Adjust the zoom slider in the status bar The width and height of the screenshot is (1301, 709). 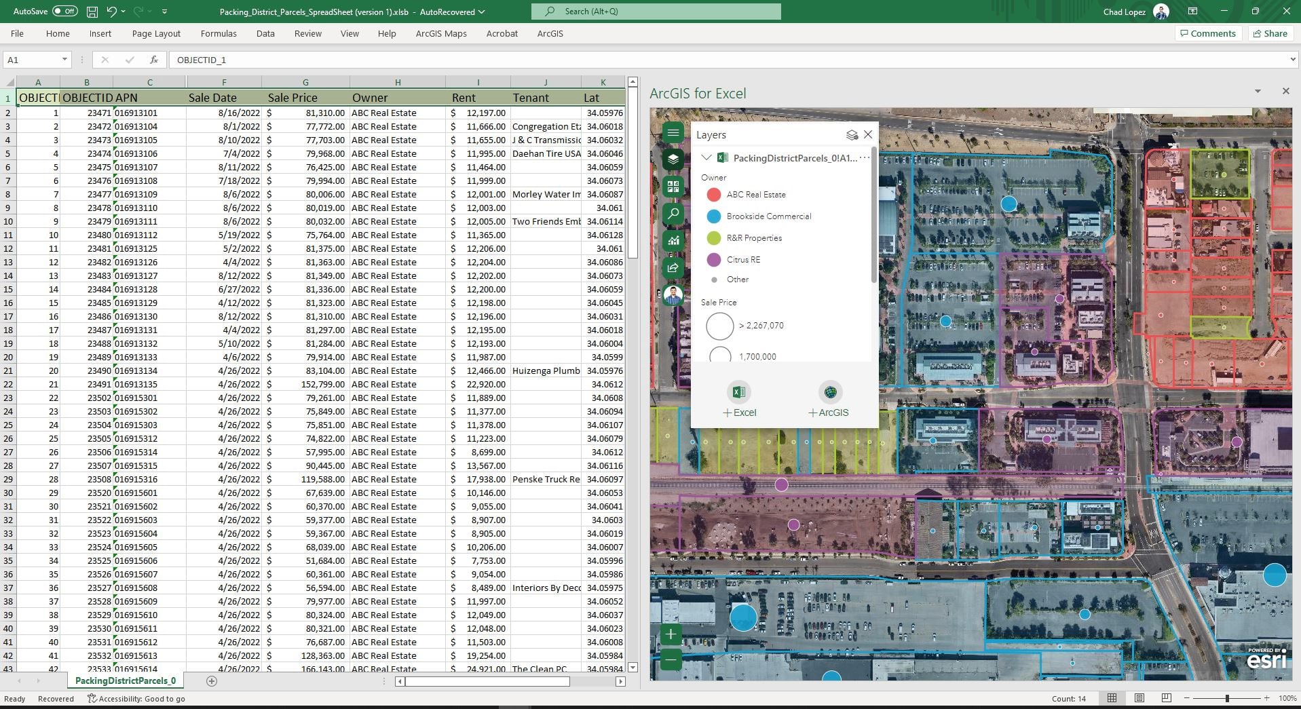coord(1227,697)
